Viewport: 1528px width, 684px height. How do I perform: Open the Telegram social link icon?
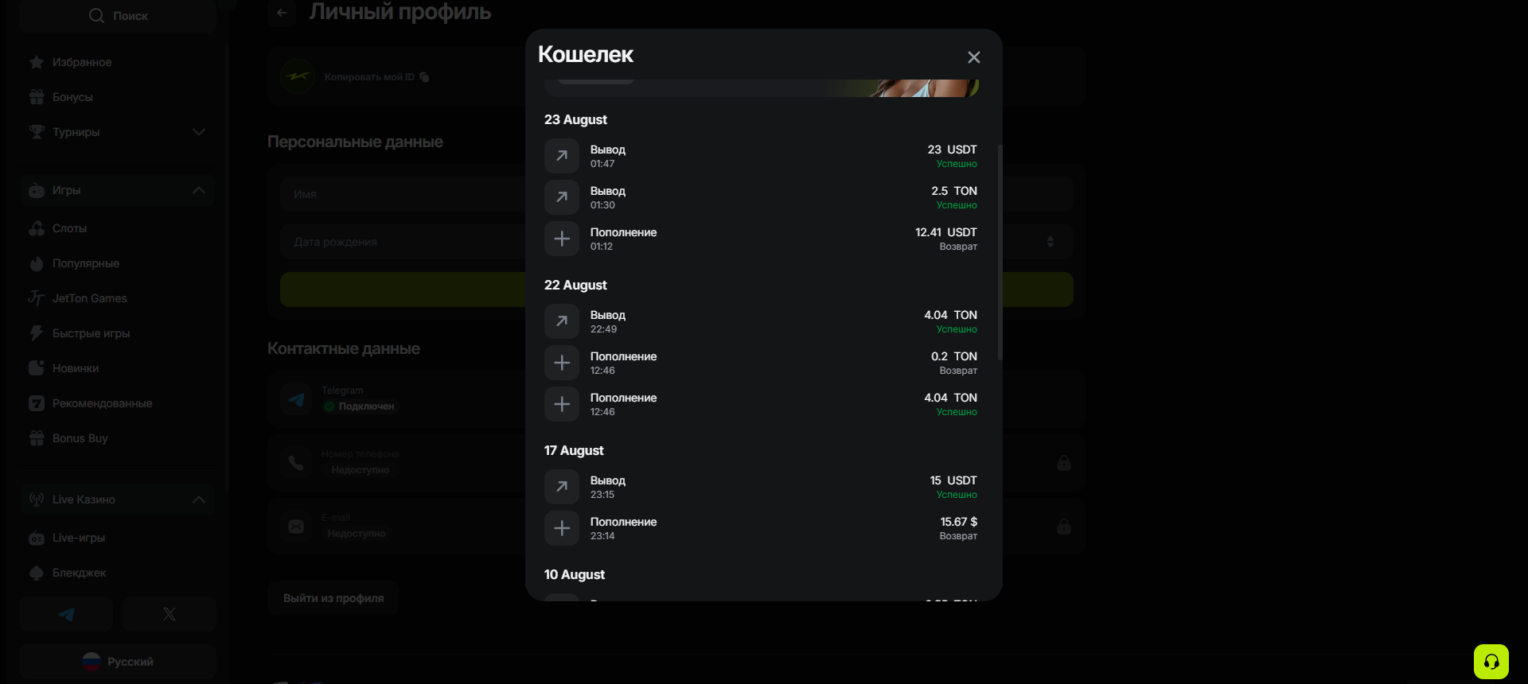pos(66,614)
